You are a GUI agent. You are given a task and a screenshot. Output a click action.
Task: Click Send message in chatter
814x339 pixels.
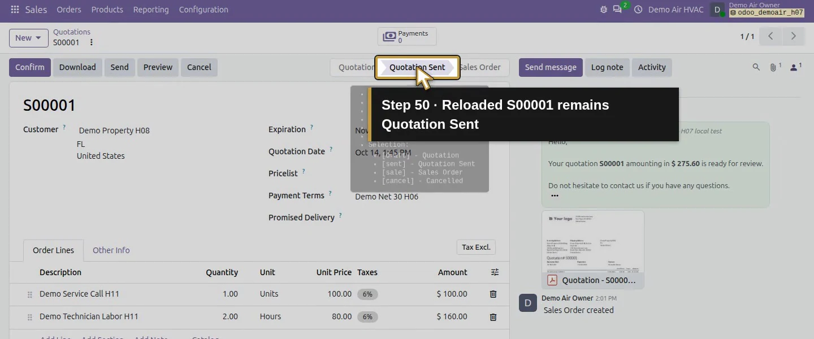pyautogui.click(x=551, y=67)
